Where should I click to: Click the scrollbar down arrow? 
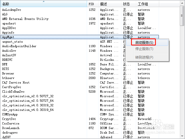click(182, 136)
